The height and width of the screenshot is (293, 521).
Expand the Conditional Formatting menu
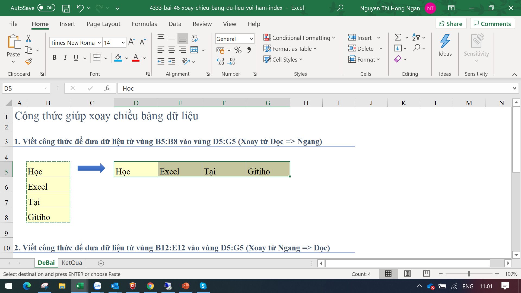299,38
